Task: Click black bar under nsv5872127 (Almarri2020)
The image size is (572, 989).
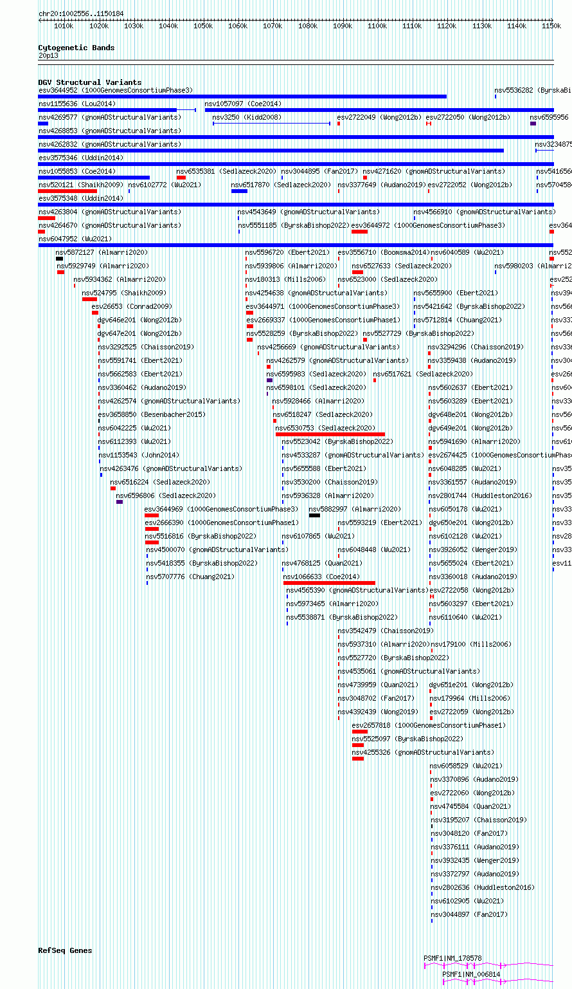Action: pos(60,259)
